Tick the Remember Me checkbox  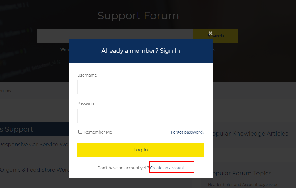click(x=80, y=132)
